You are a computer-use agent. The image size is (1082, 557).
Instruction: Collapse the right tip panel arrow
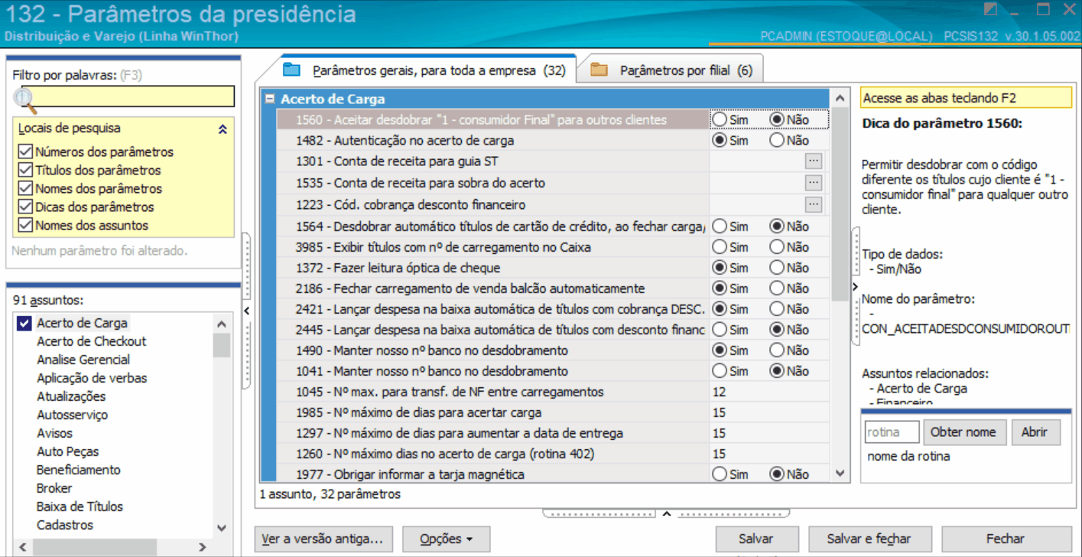point(855,286)
